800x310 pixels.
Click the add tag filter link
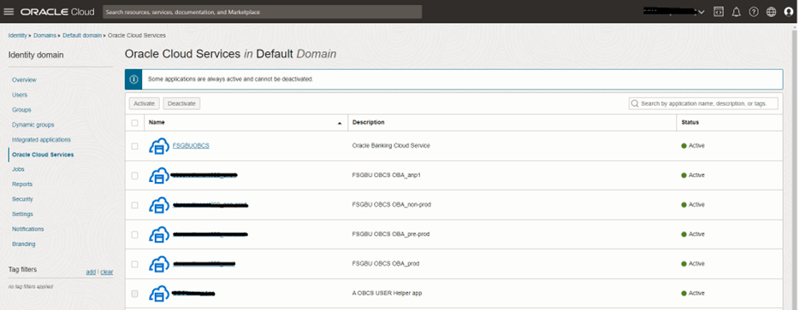coord(91,272)
